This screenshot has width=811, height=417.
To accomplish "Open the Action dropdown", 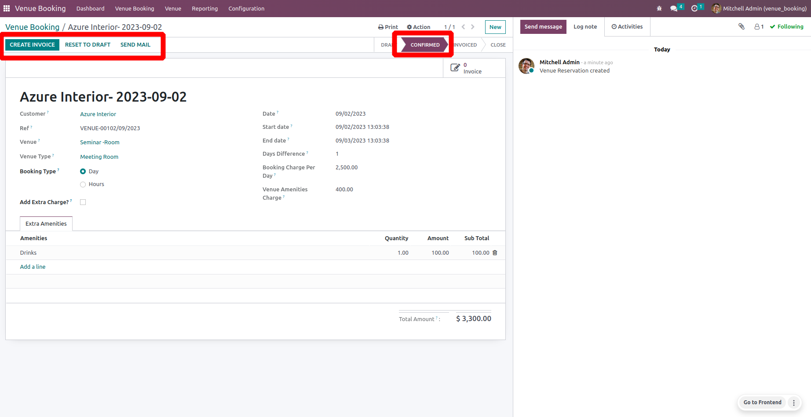I will (419, 27).
